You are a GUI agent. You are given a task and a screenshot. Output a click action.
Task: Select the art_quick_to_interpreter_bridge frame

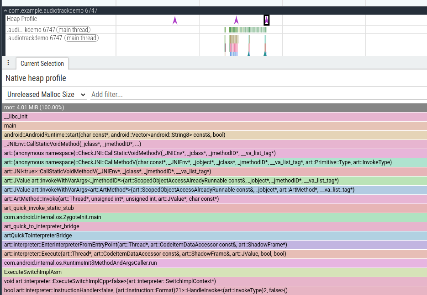pos(214,226)
